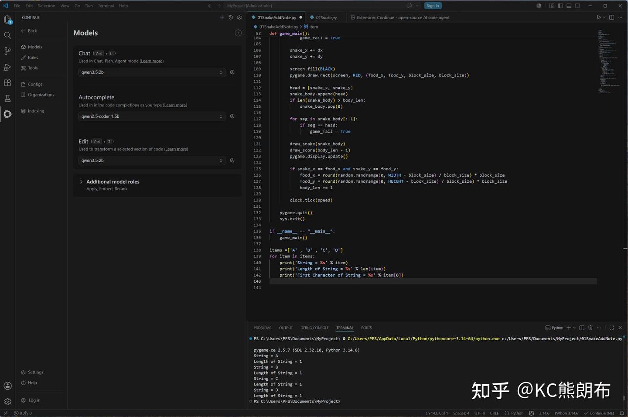Viewport: 628px width, 417px height.
Task: Open new terminal launch profile dropdown
Action: tap(574, 328)
